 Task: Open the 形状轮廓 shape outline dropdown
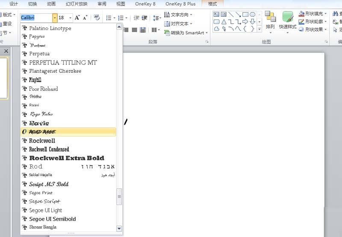pos(313,21)
